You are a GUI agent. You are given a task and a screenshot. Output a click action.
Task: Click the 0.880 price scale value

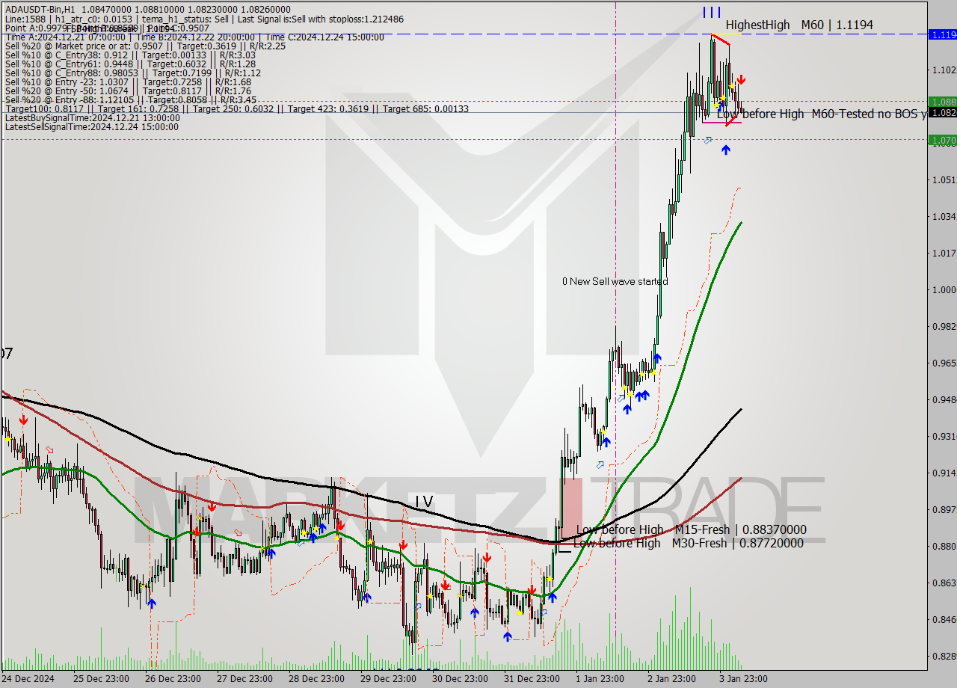pos(944,546)
